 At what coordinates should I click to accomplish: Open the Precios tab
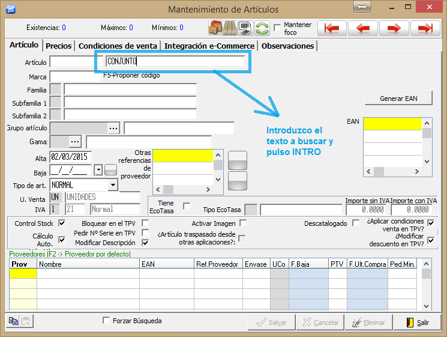pos(58,46)
